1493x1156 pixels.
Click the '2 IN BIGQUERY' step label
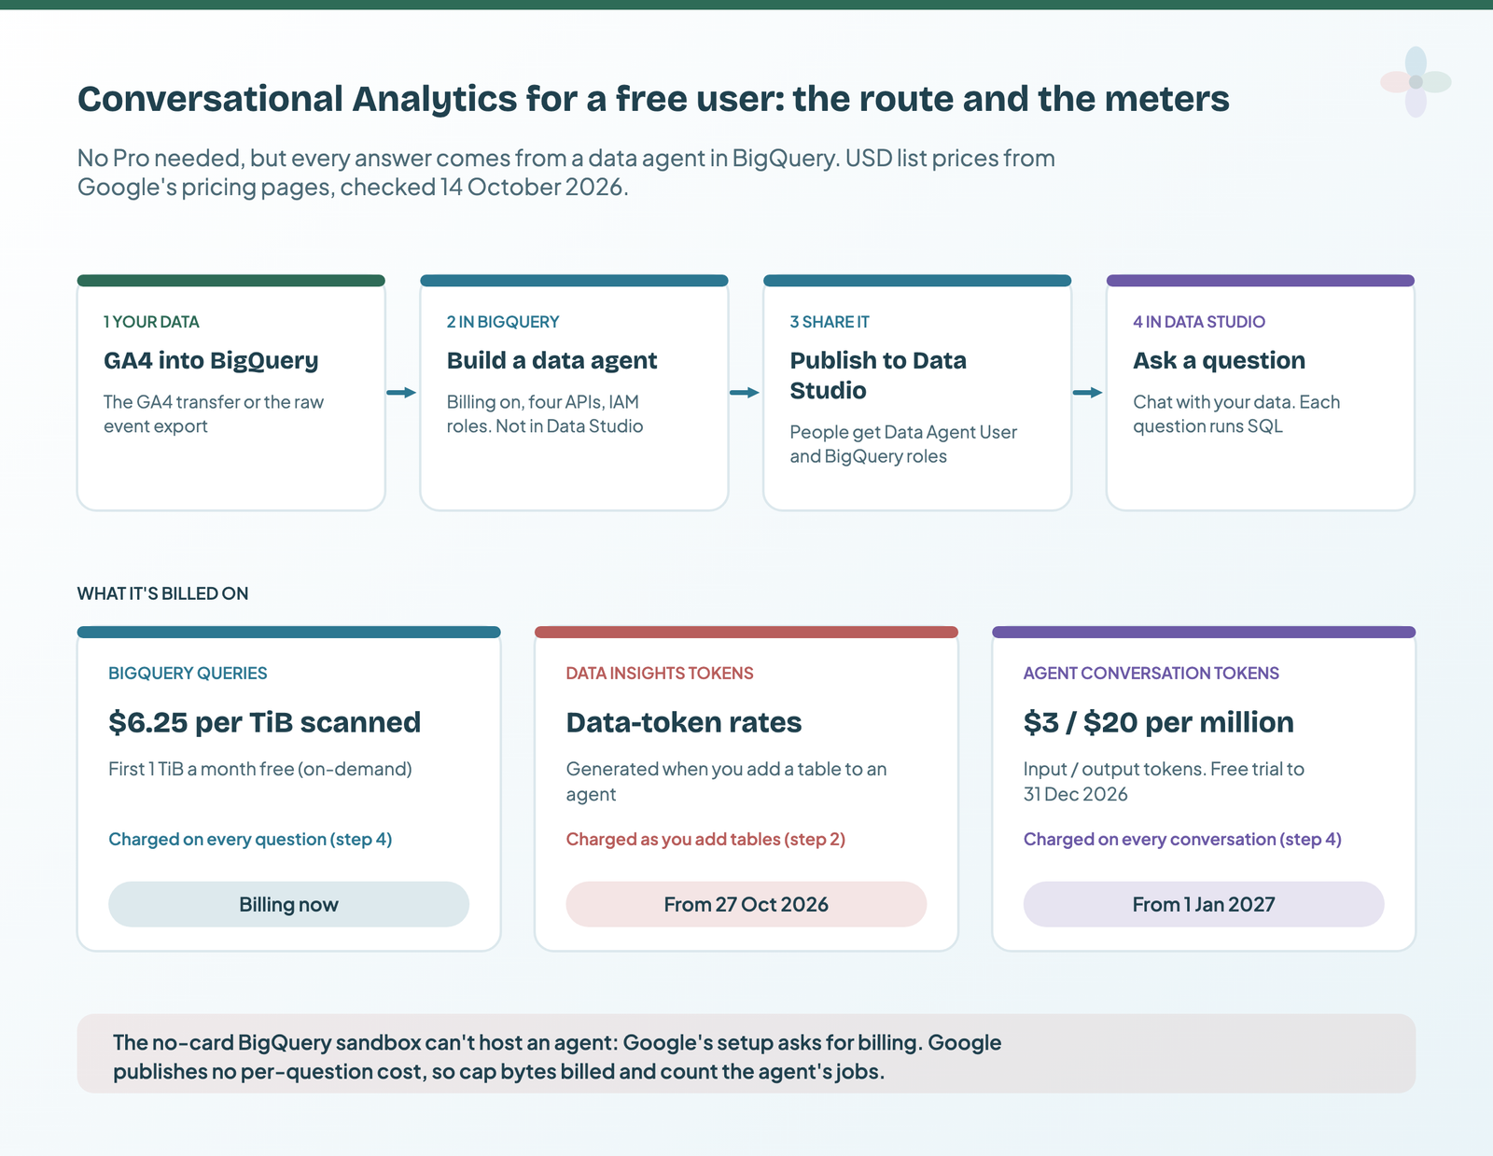[503, 322]
